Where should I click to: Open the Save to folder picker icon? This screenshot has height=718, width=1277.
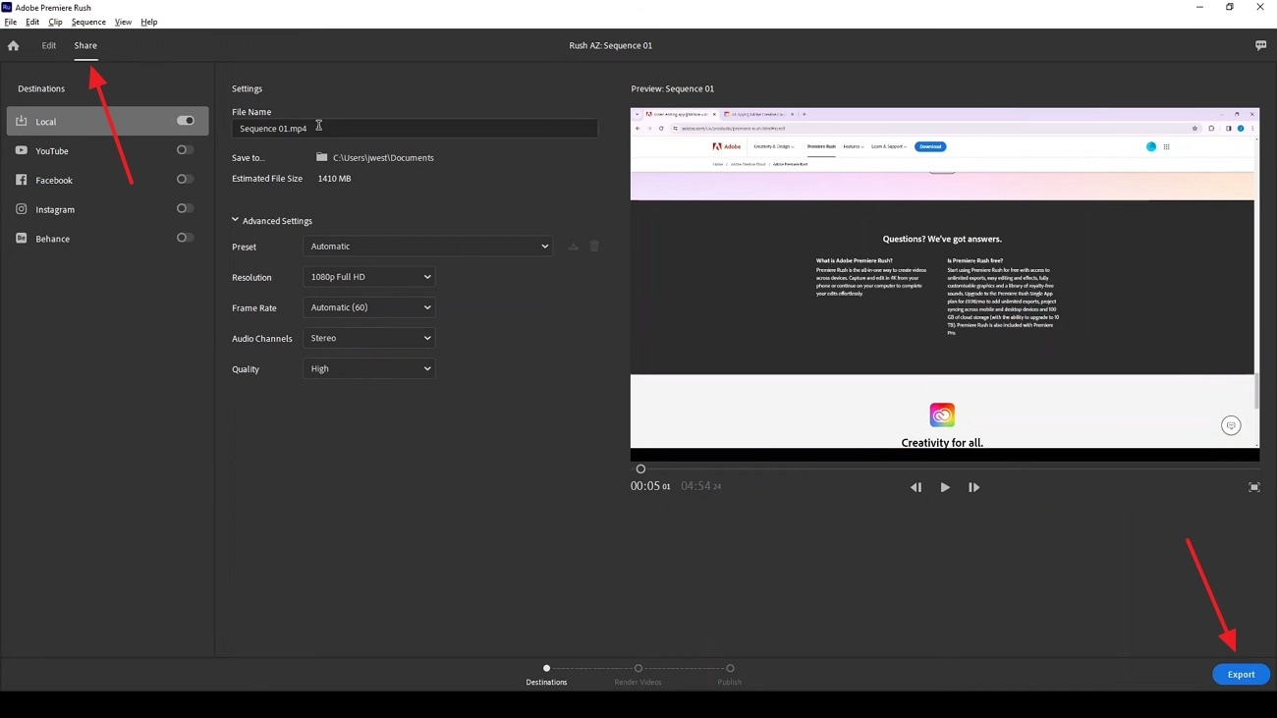tap(321, 156)
